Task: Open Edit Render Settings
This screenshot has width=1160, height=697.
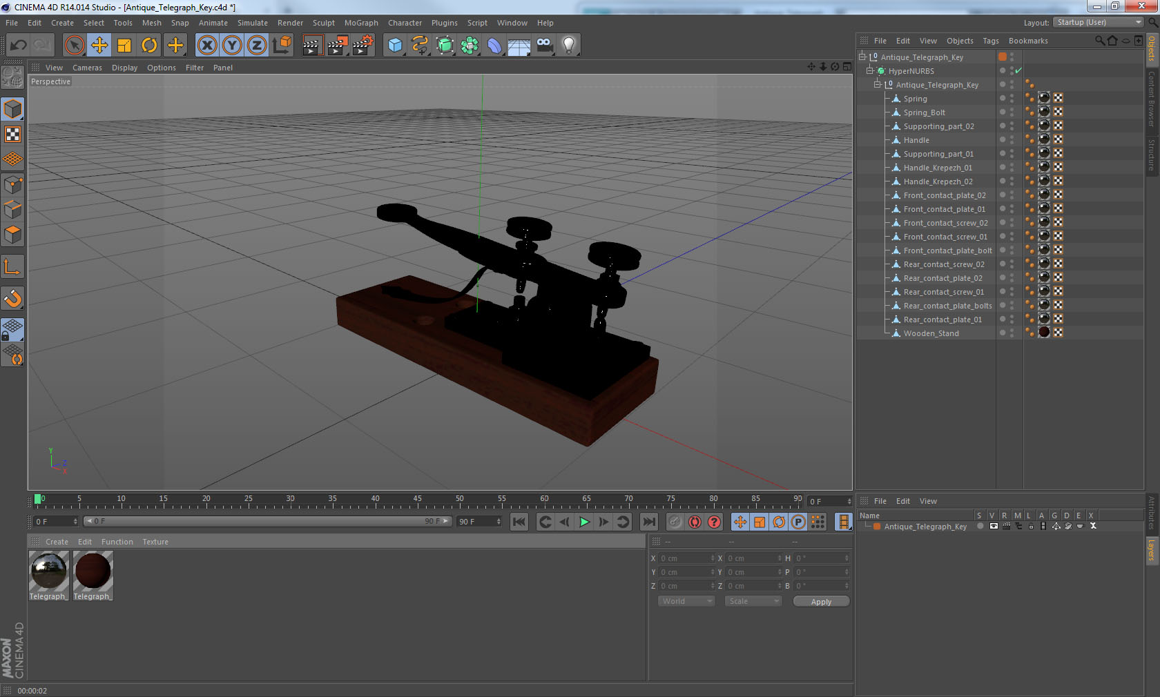Action: pyautogui.click(x=362, y=46)
